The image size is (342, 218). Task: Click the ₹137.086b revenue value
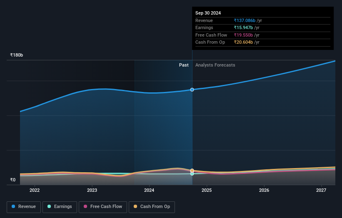click(x=245, y=20)
